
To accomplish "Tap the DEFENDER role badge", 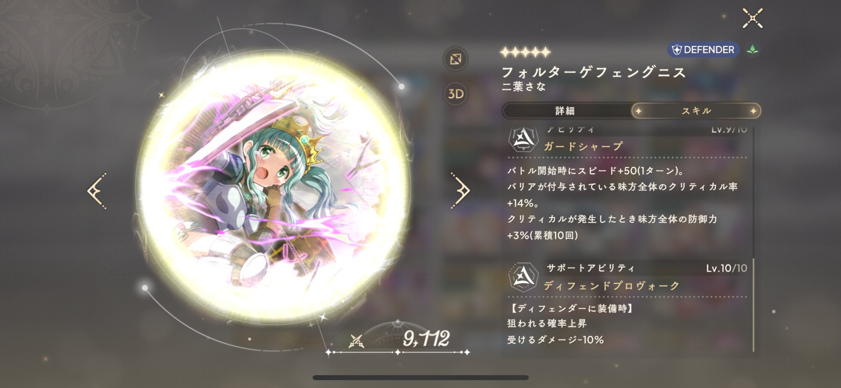I will pyautogui.click(x=703, y=50).
